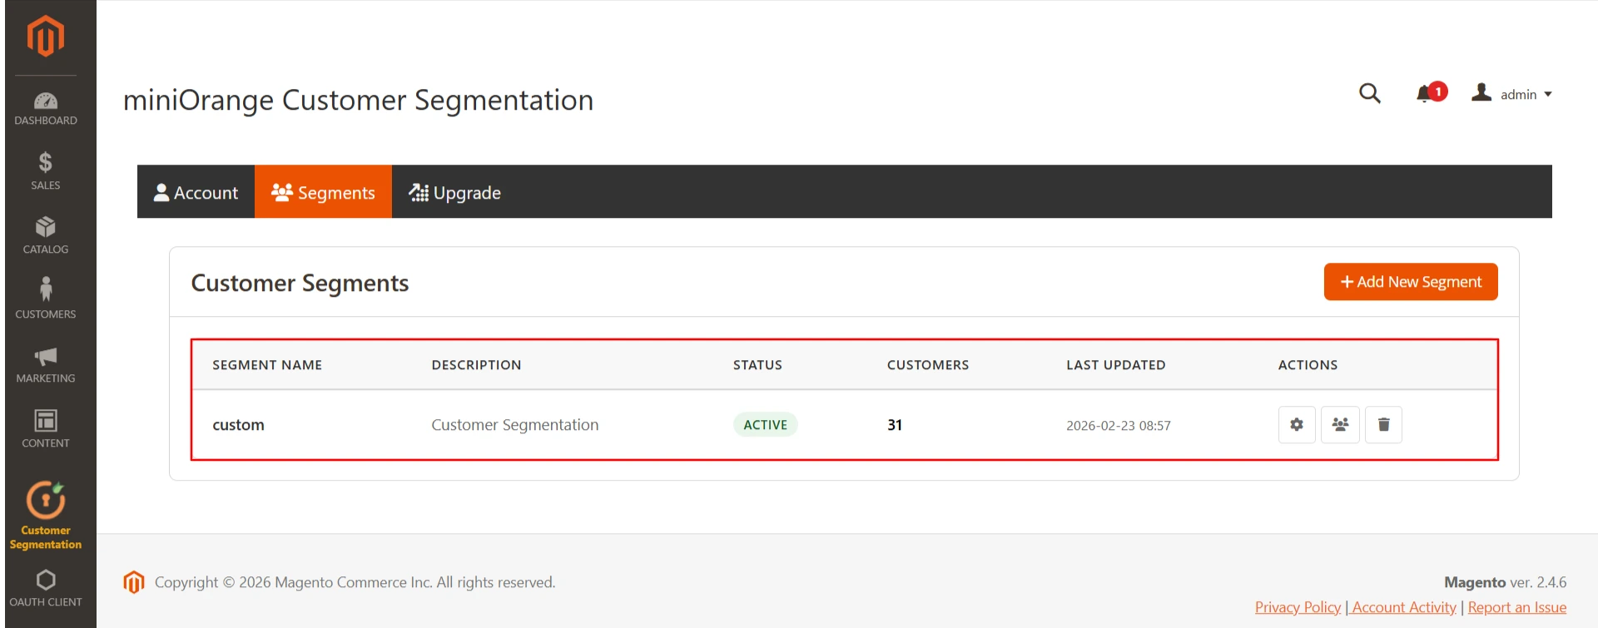The height and width of the screenshot is (628, 1598).
Task: Open the notifications bell
Action: 1431,93
